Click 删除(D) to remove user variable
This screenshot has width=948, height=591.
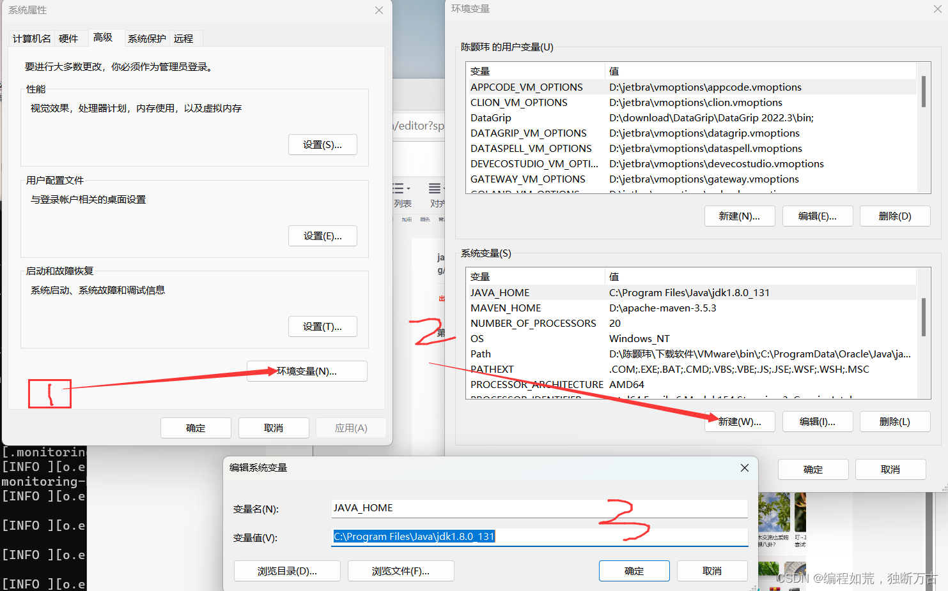[895, 216]
